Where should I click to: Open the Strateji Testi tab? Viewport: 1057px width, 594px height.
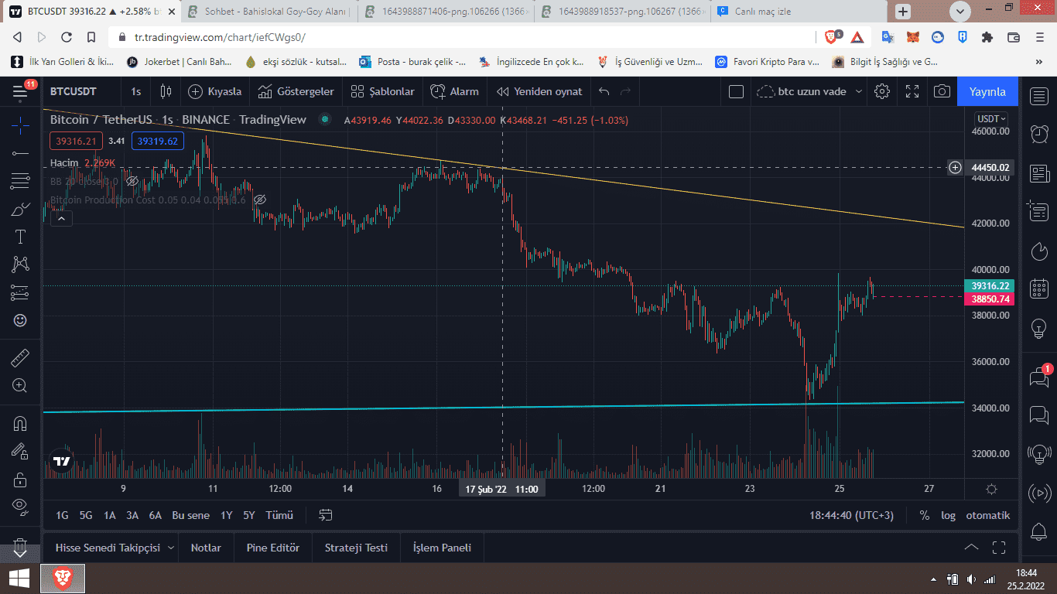(x=356, y=548)
